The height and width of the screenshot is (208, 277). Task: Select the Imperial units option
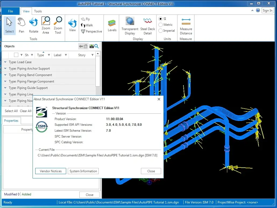tap(160, 31)
